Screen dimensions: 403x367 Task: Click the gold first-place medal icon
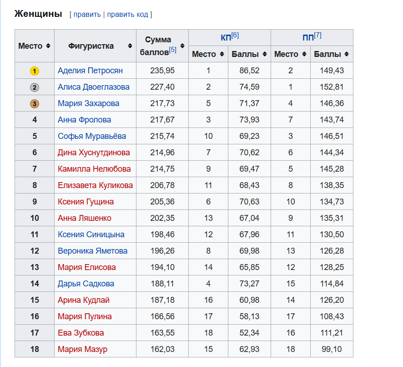(35, 71)
